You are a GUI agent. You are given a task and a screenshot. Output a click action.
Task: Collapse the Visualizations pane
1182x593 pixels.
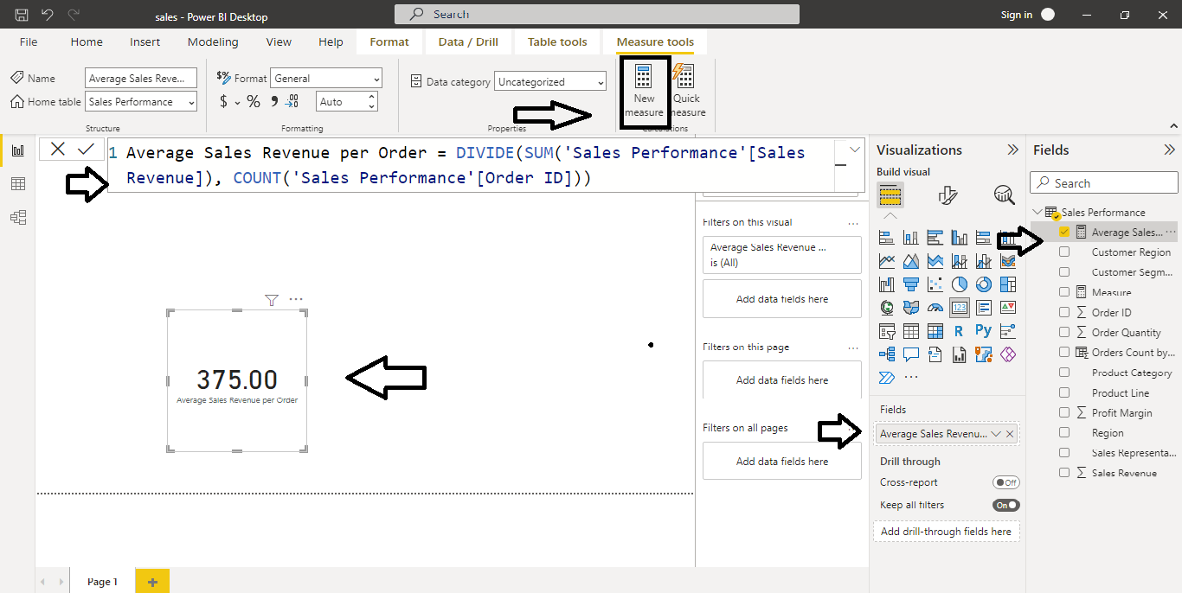pyautogui.click(x=1012, y=150)
